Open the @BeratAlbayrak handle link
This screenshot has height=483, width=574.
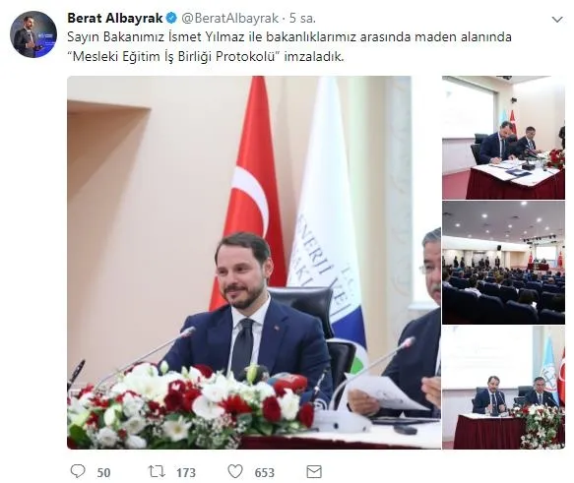[229, 18]
